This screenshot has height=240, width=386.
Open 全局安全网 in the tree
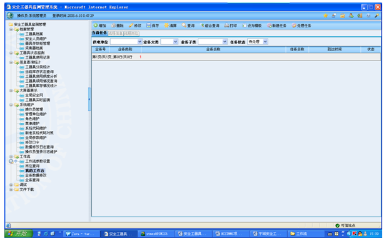pyautogui.click(x=34, y=95)
